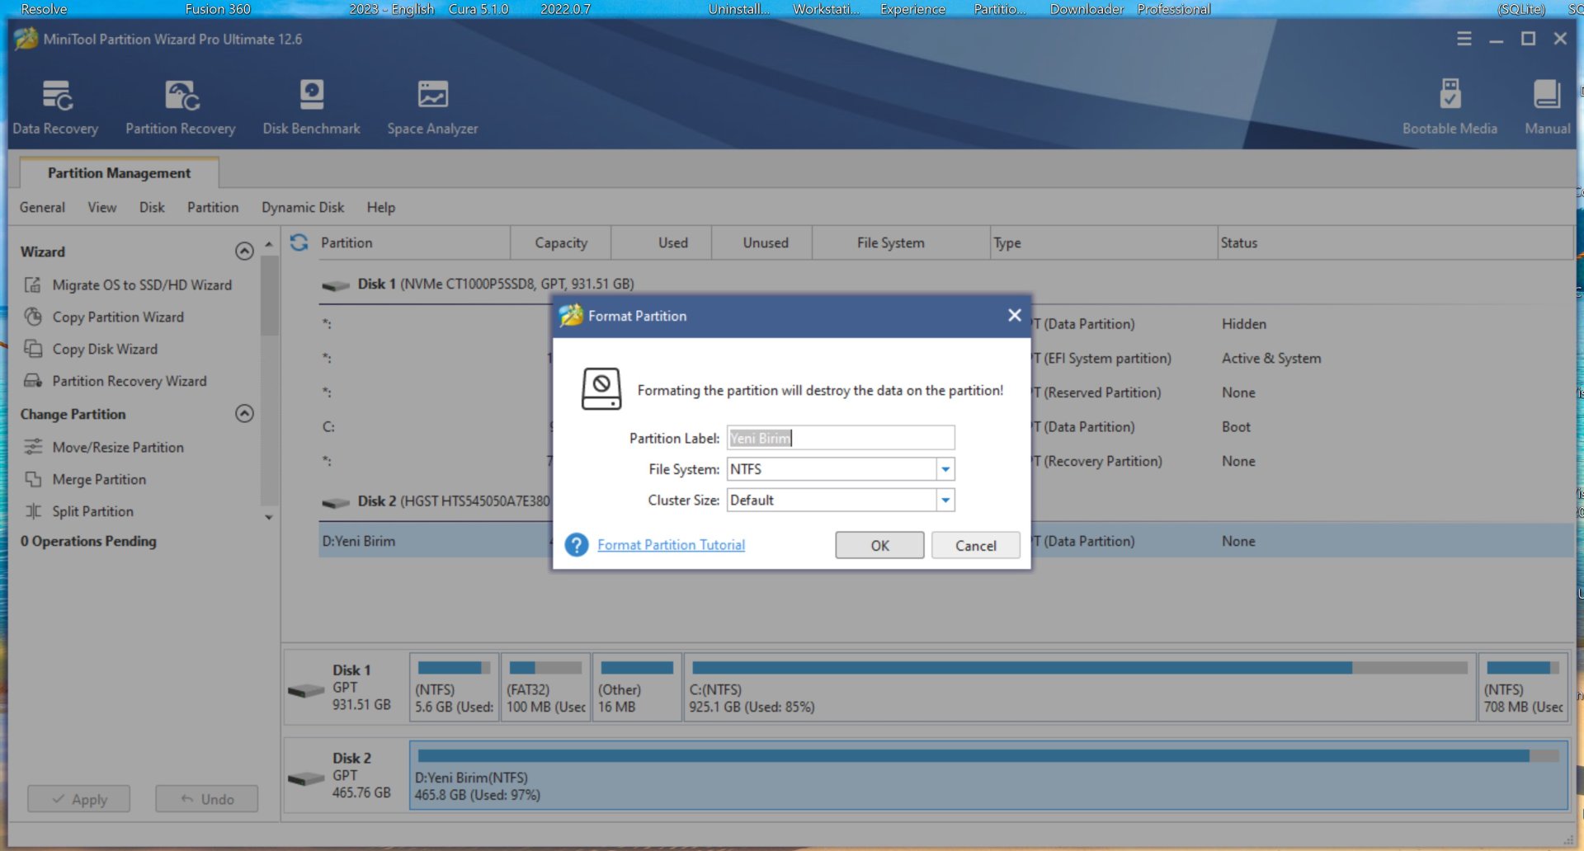Sort by the Unused column header
1584x851 pixels.
(762, 243)
